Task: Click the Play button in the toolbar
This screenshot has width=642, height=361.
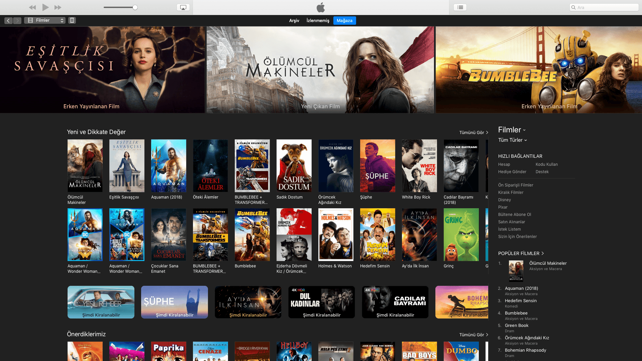Action: (x=45, y=7)
